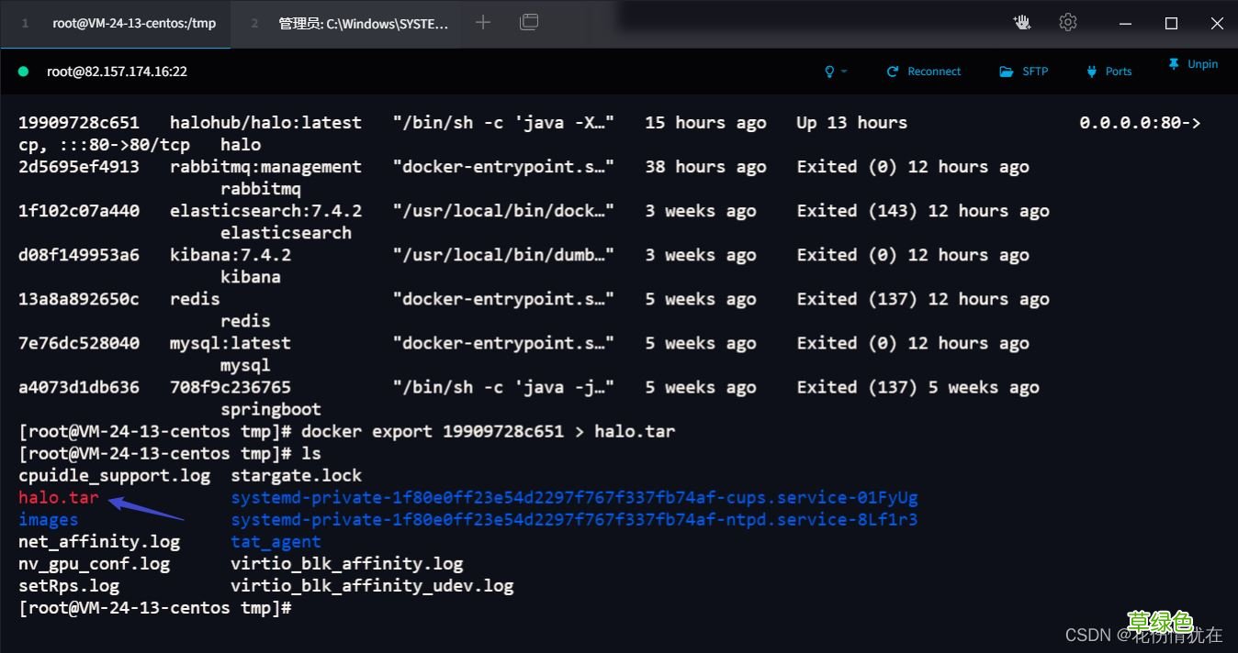Click the green connection status dot

pyautogui.click(x=24, y=72)
